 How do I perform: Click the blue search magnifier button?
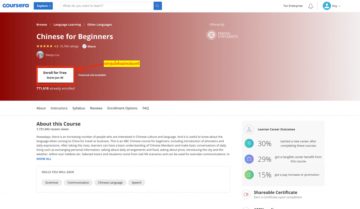tap(157, 6)
